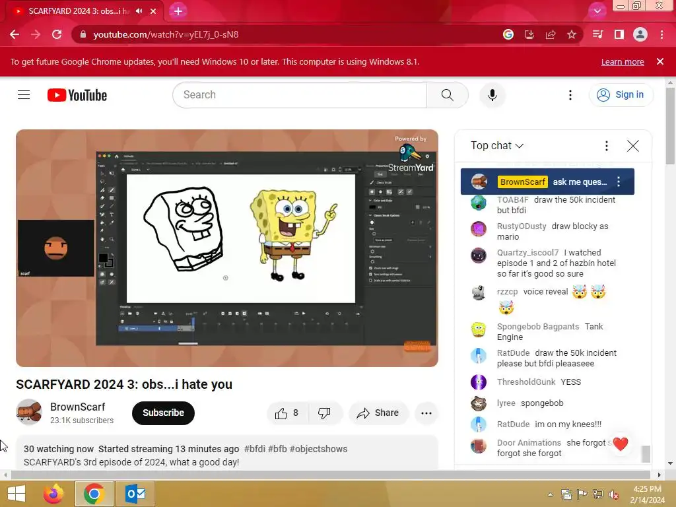676x507 pixels.
Task: Focus the YouTube Search field
Action: (x=299, y=95)
